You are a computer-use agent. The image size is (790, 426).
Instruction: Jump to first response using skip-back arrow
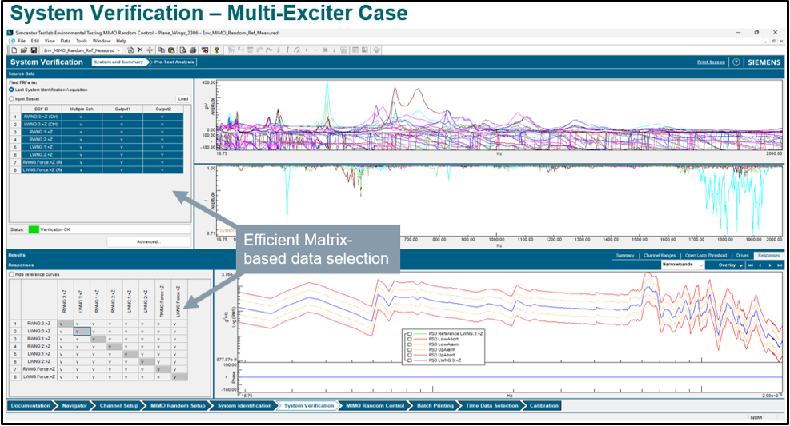(750, 265)
